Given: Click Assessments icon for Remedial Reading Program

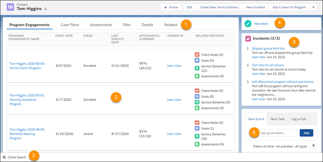Looking at the screenshot, I should point(197,144).
